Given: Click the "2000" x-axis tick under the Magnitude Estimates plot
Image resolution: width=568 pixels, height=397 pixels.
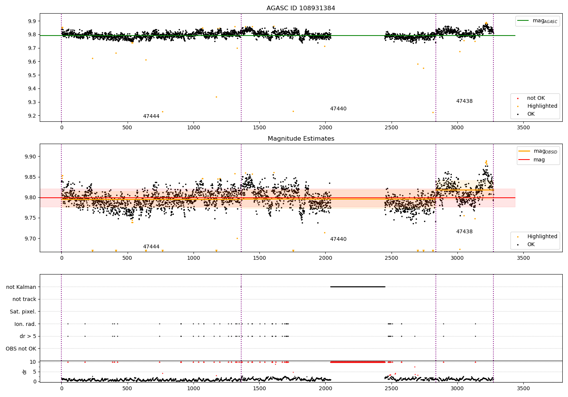Looking at the screenshot, I should (325, 258).
